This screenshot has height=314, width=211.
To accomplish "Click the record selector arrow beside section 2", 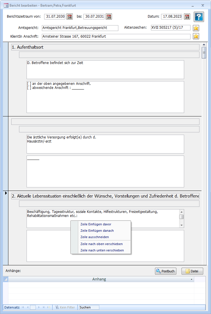I will (x=6, y=193).
